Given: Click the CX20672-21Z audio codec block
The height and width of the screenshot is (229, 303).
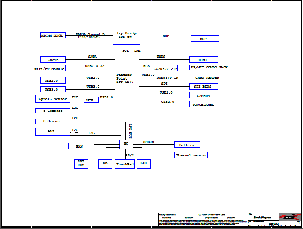Looking at the screenshot, I should (x=165, y=68).
